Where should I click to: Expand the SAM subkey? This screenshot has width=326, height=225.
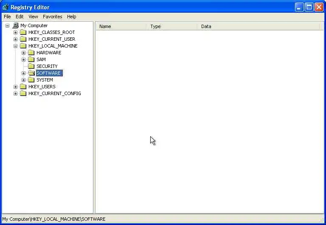[x=23, y=60]
